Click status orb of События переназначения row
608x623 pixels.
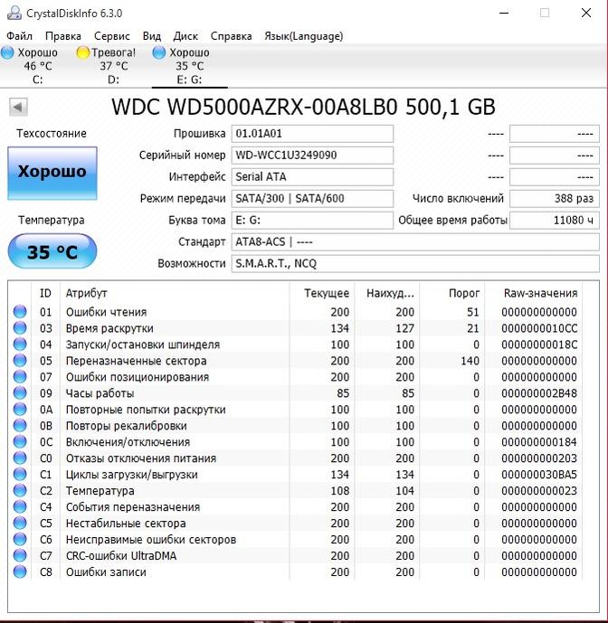pyautogui.click(x=20, y=506)
